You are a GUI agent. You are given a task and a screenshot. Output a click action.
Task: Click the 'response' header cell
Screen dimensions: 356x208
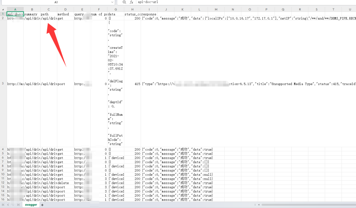pyautogui.click(x=149, y=14)
